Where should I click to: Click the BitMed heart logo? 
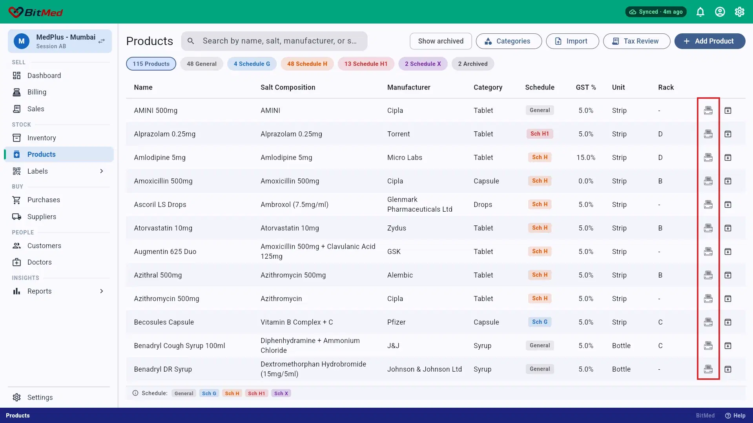click(x=16, y=12)
